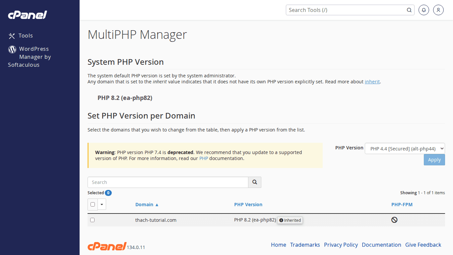The width and height of the screenshot is (453, 255).
Task: Click the domain search magnifier icon
Action: click(254, 182)
